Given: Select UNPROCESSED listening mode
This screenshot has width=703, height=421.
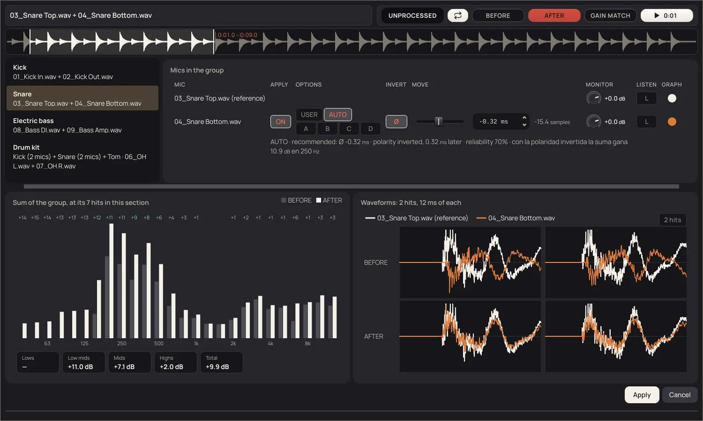Looking at the screenshot, I should (412, 15).
